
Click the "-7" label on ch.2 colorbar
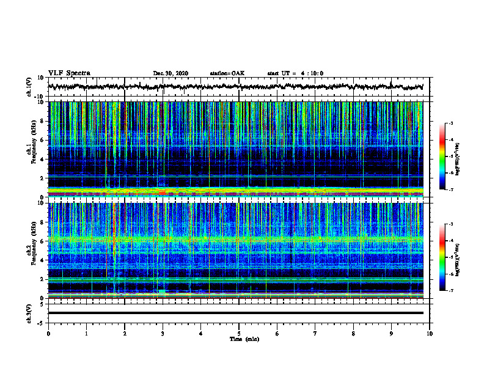451,290
